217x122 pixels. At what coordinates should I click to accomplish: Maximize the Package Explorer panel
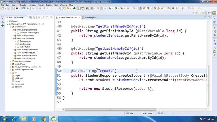51,17
